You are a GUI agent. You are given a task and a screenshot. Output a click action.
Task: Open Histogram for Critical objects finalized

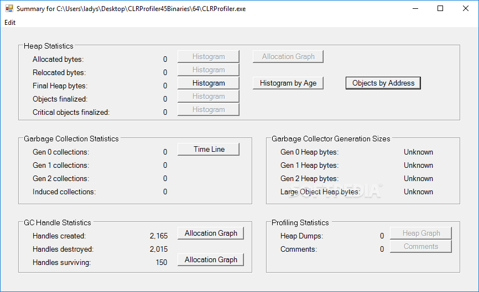tap(209, 110)
